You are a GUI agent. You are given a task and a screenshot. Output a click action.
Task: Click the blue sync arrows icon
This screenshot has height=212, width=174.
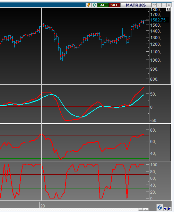tap(160, 207)
